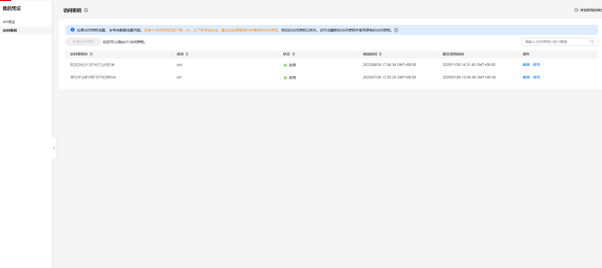Click 您还可以添加0个访问密钥 quota text

pos(124,42)
